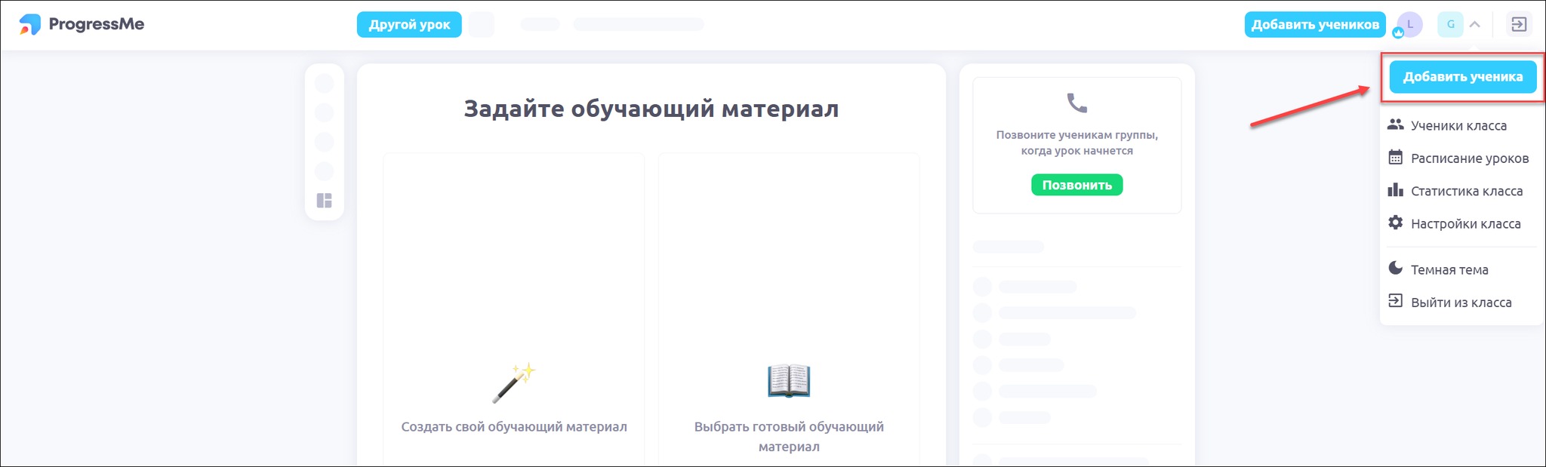
Task: Select Статистика класса in dropdown menu
Action: pyautogui.click(x=1466, y=192)
